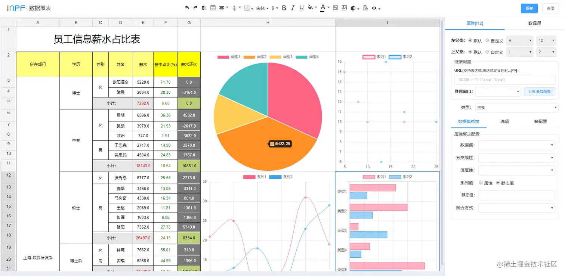Image resolution: width=565 pixels, height=276 pixels.
Task: Toggle 类型4 legend swatch in pie chart
Action: 301,57
